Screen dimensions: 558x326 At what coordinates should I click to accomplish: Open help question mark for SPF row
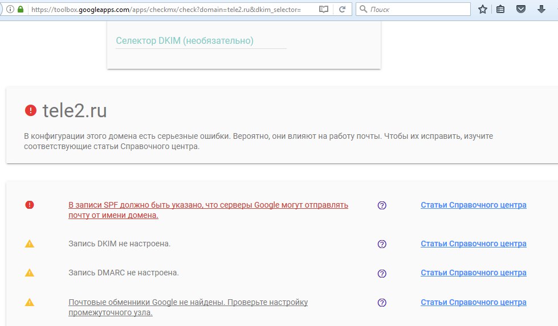click(382, 205)
